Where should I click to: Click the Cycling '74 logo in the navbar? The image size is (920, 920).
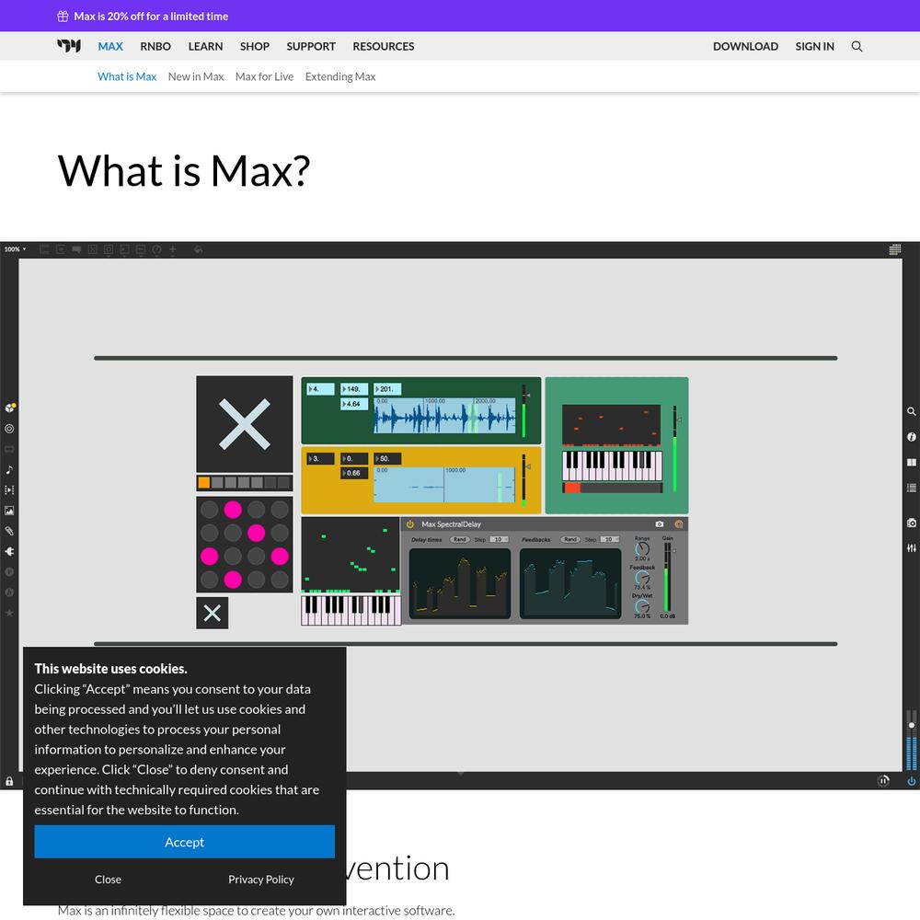[x=69, y=46]
